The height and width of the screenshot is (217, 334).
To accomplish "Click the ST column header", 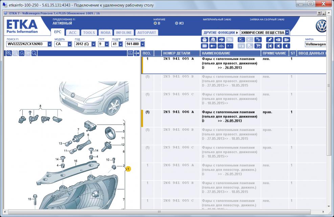I will pos(293,53).
